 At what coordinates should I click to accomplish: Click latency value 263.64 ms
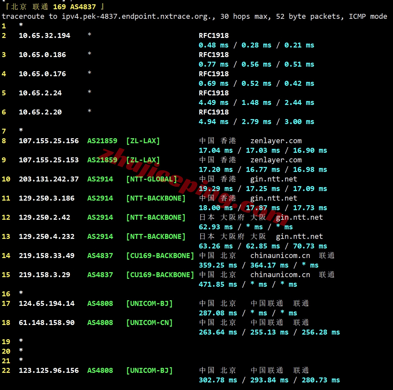pyautogui.click(x=218, y=332)
